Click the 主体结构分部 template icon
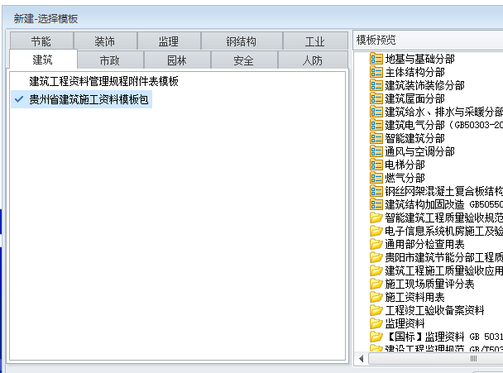The image size is (503, 373). click(x=376, y=73)
